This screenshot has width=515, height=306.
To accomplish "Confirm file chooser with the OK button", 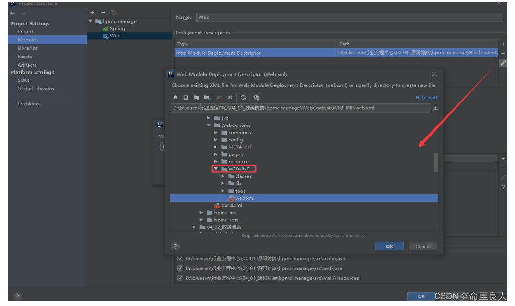I will coord(389,246).
